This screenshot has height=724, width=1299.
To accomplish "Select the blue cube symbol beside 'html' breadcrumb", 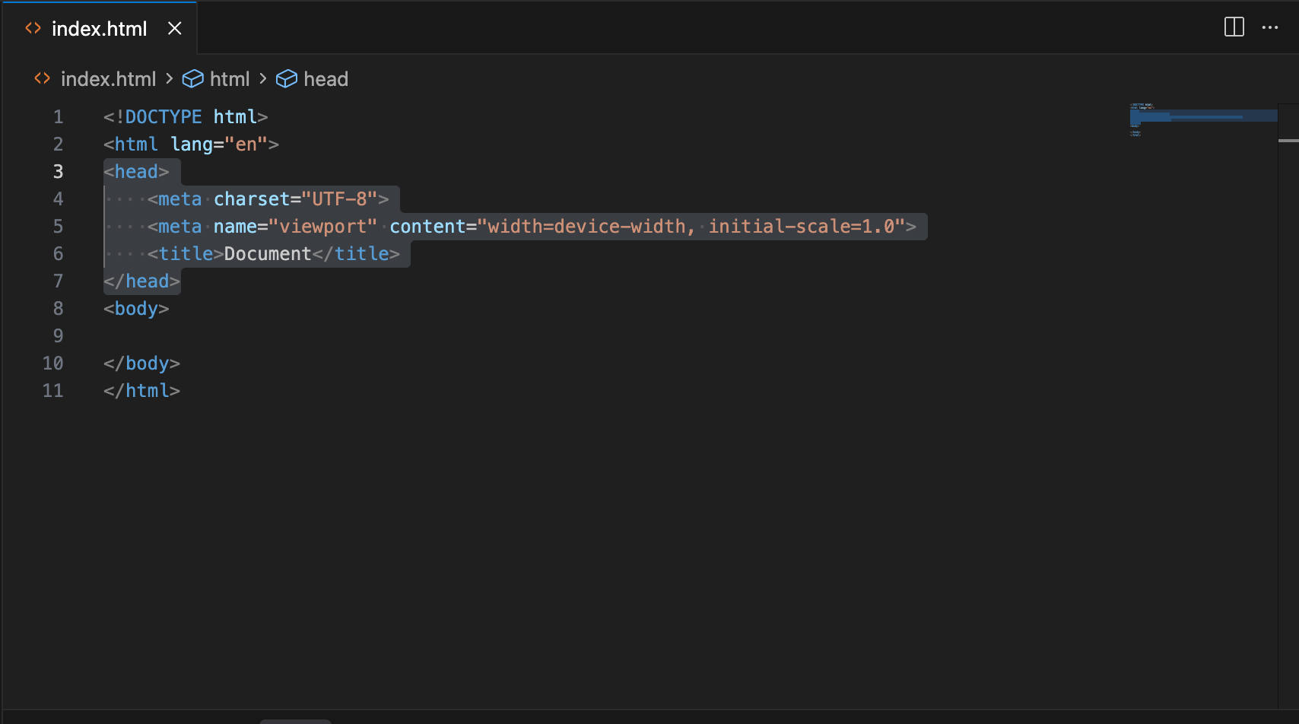I will pos(193,78).
